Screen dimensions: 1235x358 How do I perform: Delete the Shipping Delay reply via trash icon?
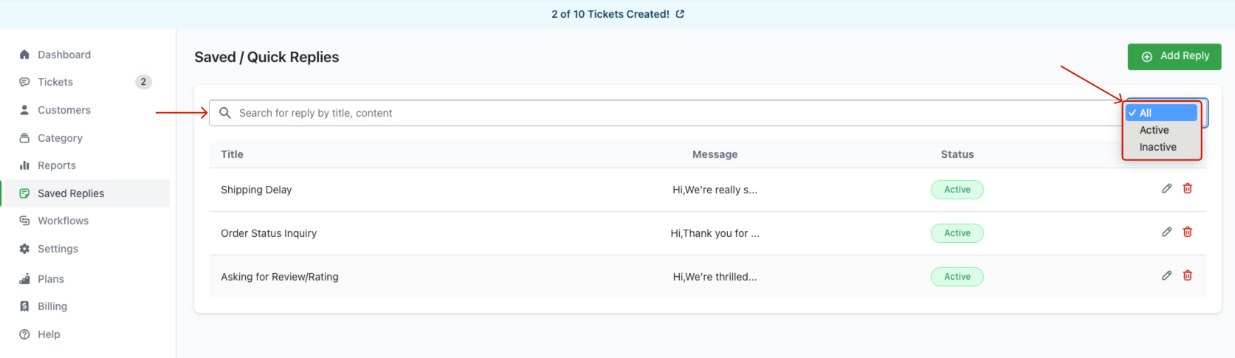1188,188
